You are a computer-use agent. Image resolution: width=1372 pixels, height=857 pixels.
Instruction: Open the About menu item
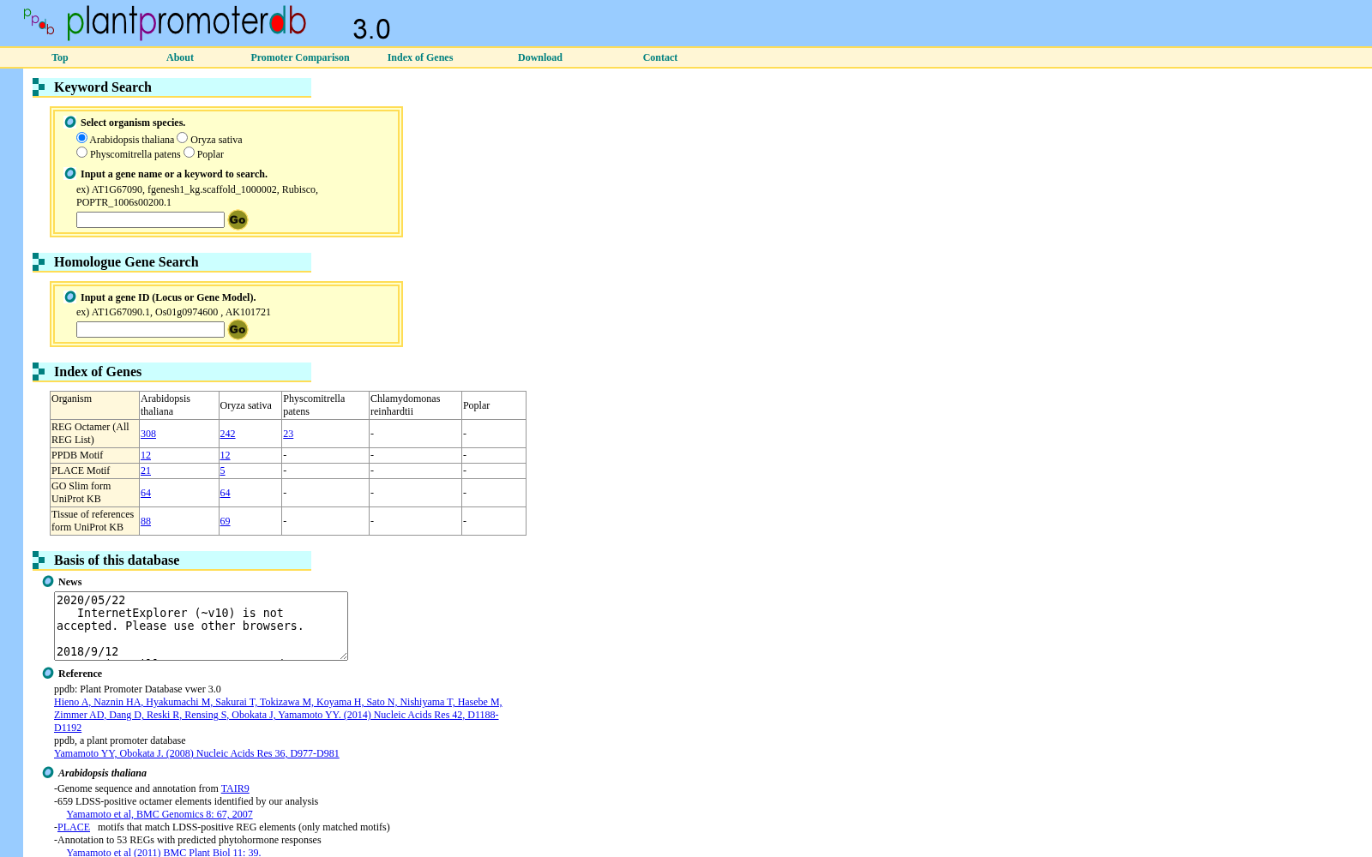coord(180,57)
